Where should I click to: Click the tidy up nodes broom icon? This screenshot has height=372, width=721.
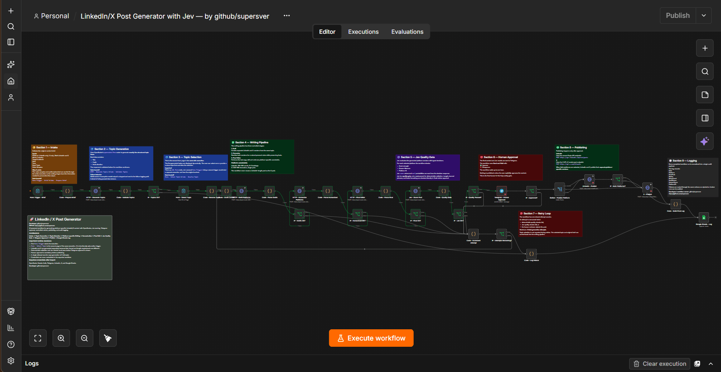(108, 338)
